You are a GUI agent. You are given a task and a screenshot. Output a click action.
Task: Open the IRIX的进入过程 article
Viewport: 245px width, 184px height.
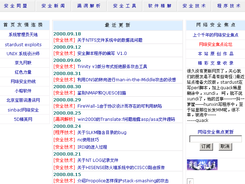92,147
